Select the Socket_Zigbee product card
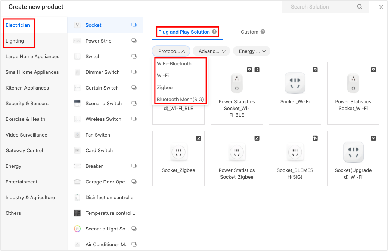 (179, 158)
